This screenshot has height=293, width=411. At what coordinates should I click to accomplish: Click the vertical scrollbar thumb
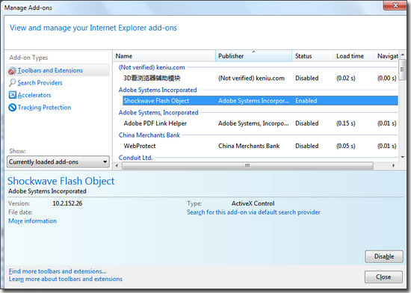[x=402, y=70]
